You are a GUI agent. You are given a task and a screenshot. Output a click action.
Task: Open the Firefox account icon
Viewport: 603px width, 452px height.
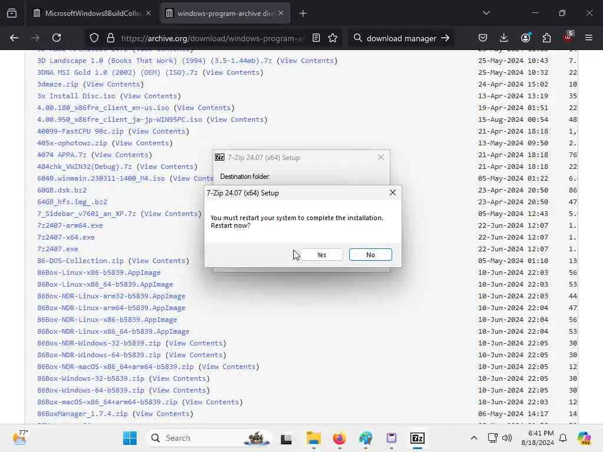[x=525, y=38]
